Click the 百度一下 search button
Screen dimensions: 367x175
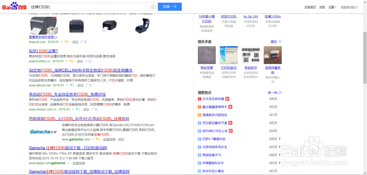click(170, 7)
